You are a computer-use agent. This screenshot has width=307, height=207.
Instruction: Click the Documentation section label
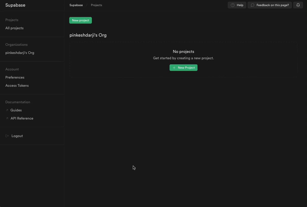point(18,102)
